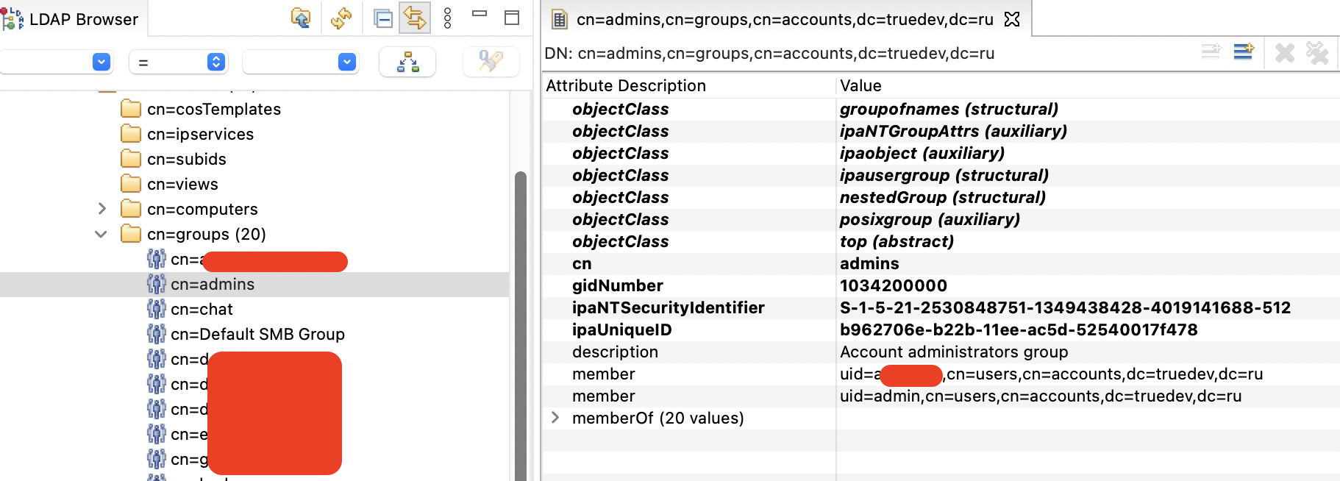Minimize the LDAP Browser panel
The height and width of the screenshot is (481, 1340).
(x=480, y=13)
